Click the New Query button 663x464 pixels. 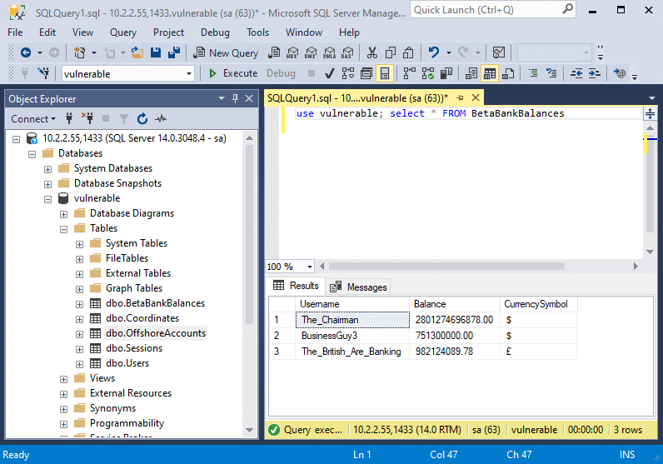pos(226,52)
